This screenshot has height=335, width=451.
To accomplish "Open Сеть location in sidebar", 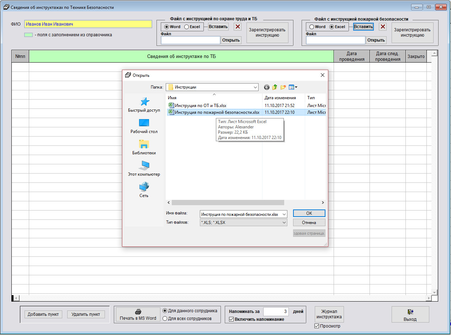I will pyautogui.click(x=144, y=190).
